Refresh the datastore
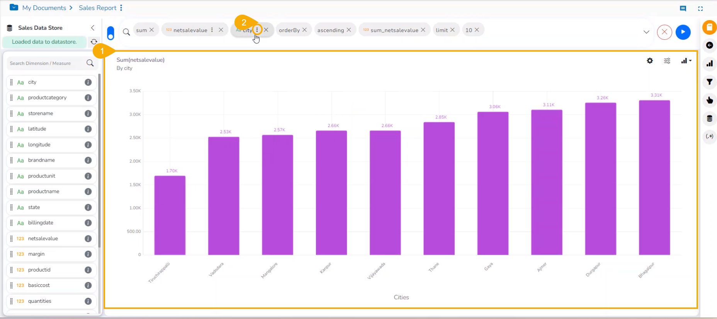717x319 pixels. (x=94, y=42)
